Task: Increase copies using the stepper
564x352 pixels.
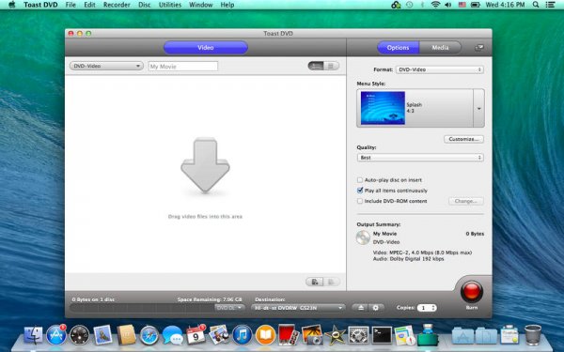Action: 433,306
